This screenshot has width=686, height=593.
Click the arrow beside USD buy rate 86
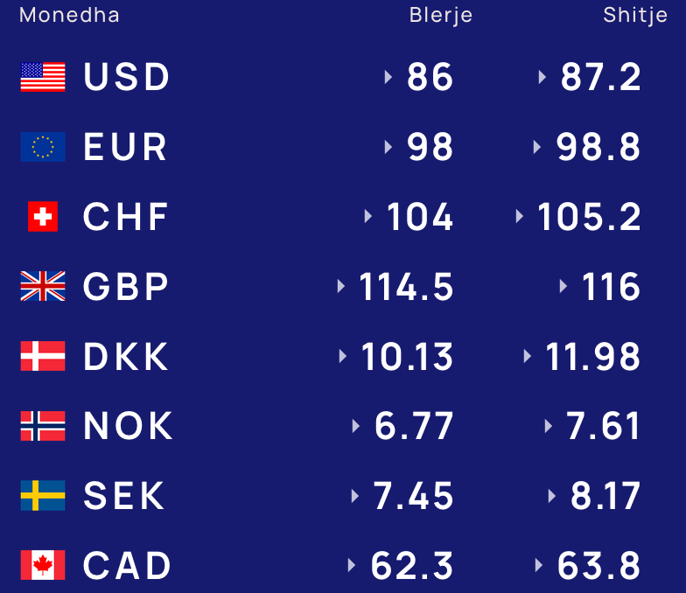click(388, 77)
